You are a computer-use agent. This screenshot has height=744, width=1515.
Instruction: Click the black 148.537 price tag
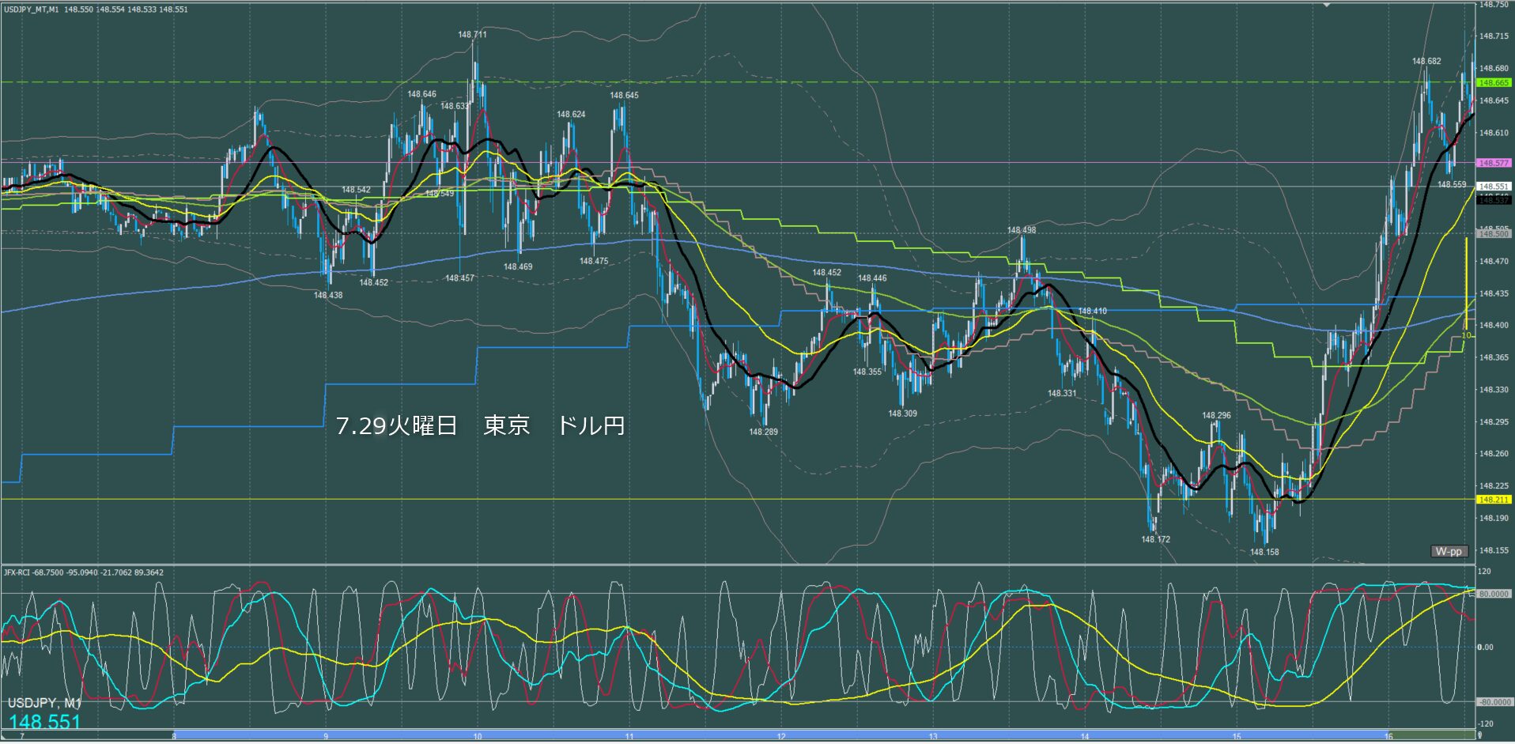click(1494, 201)
